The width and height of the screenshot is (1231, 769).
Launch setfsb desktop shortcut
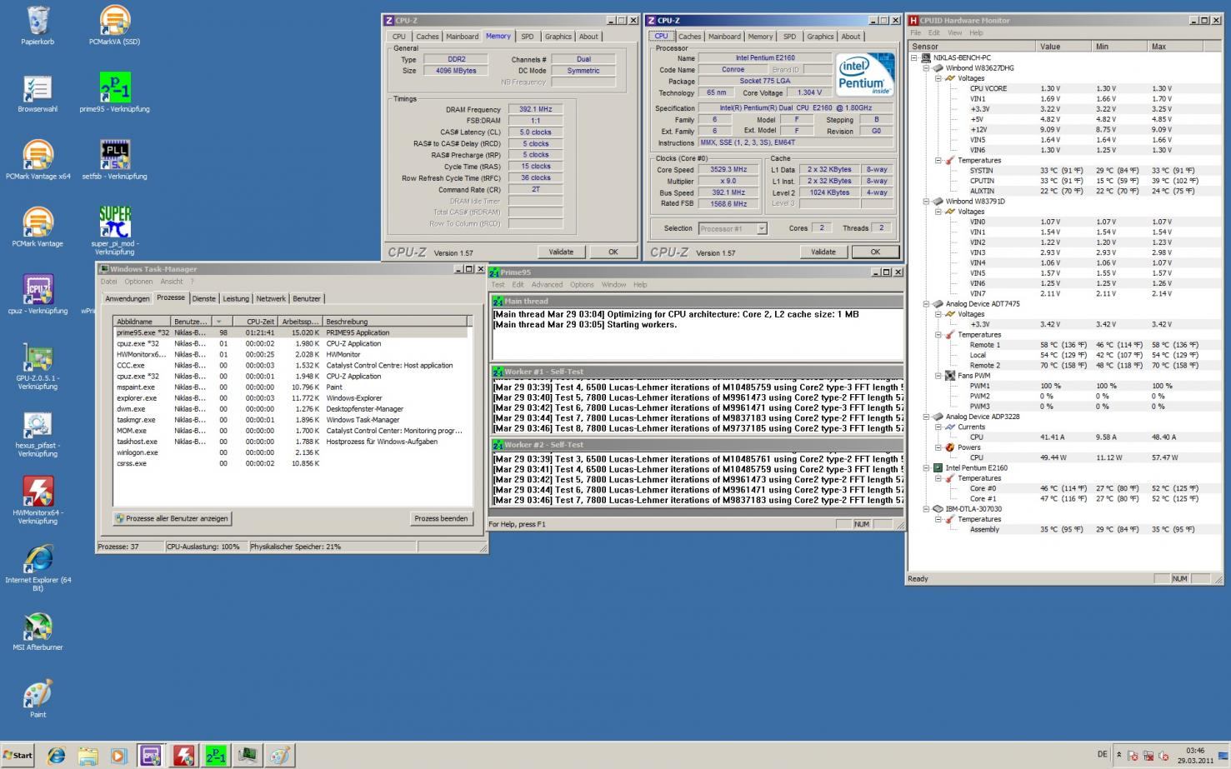tap(114, 160)
